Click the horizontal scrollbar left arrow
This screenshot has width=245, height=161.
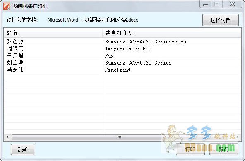click(x=7, y=137)
